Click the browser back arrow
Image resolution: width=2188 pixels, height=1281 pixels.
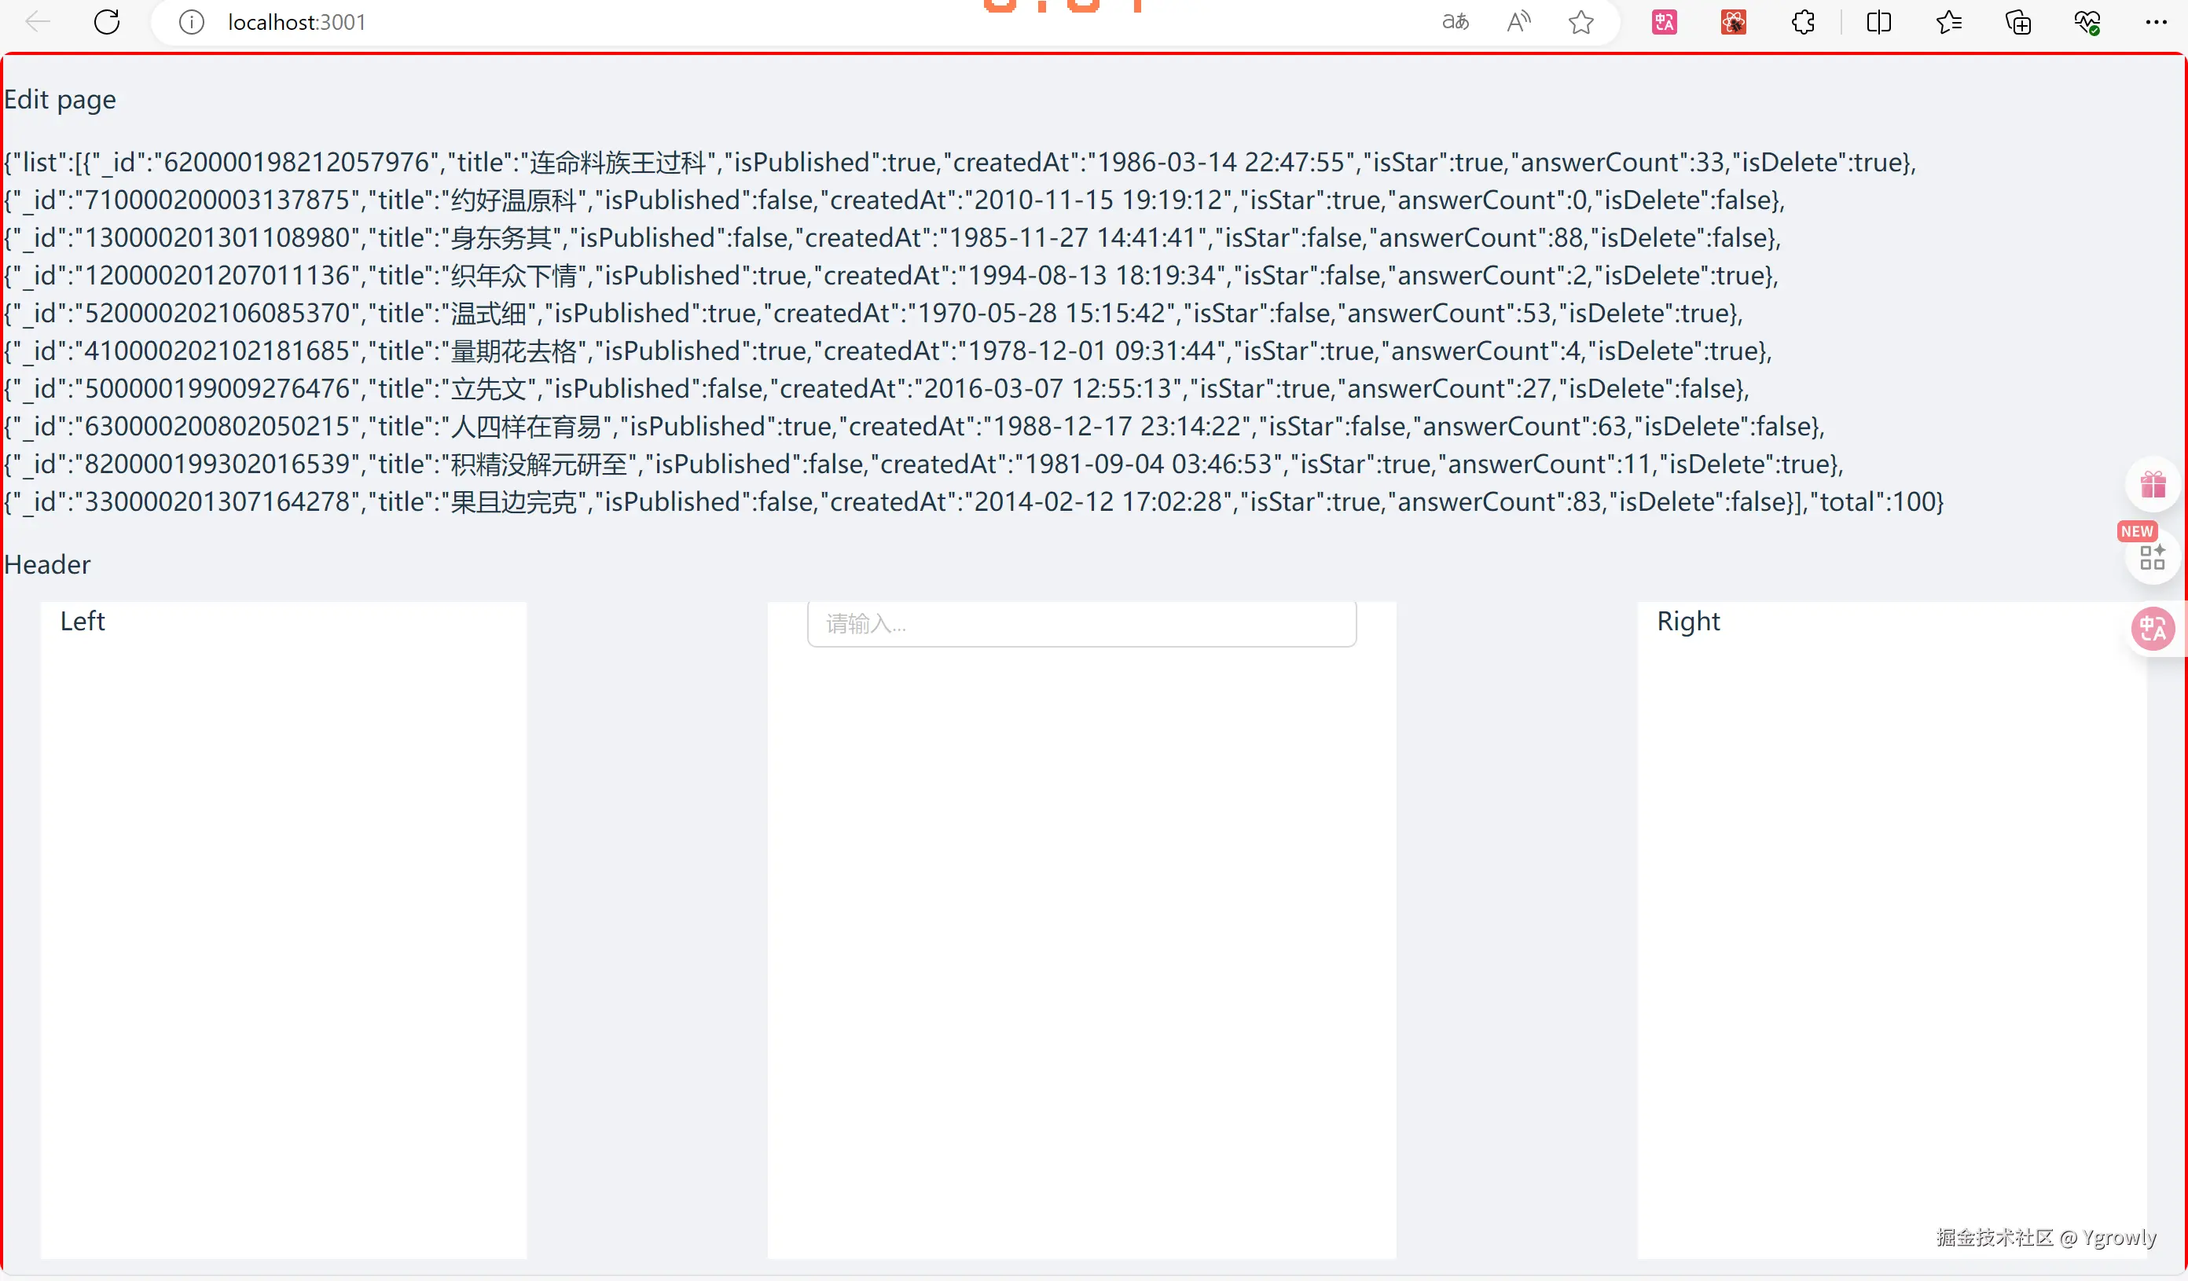coord(39,22)
